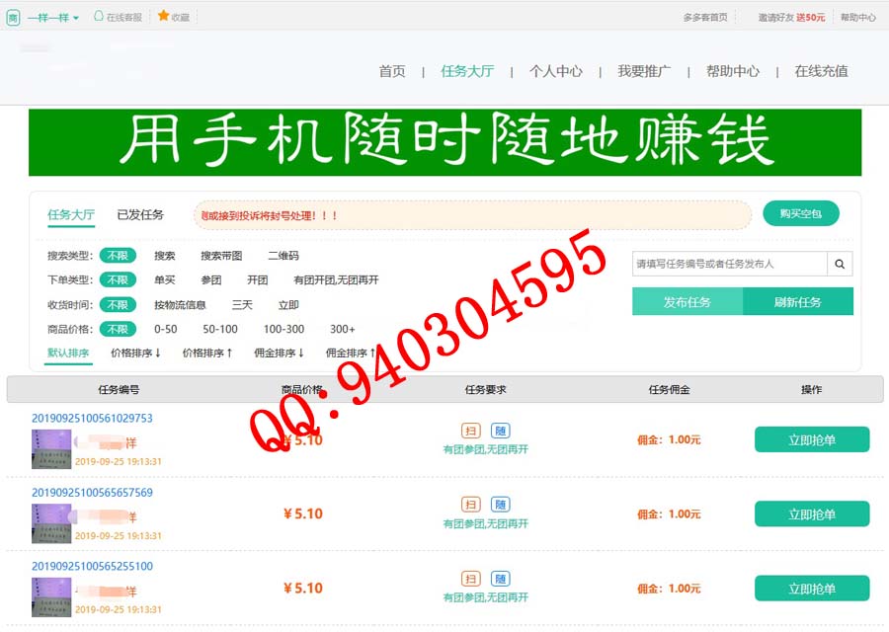The image size is (889, 632).
Task: Open the second task's thumbnail image
Action: pyautogui.click(x=51, y=523)
